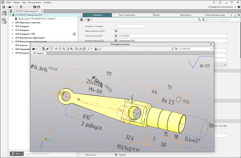This screenshot has height=158, width=241.
Task: Click the pencil edit icon in 3D toolbar
Action: (x=47, y=49)
